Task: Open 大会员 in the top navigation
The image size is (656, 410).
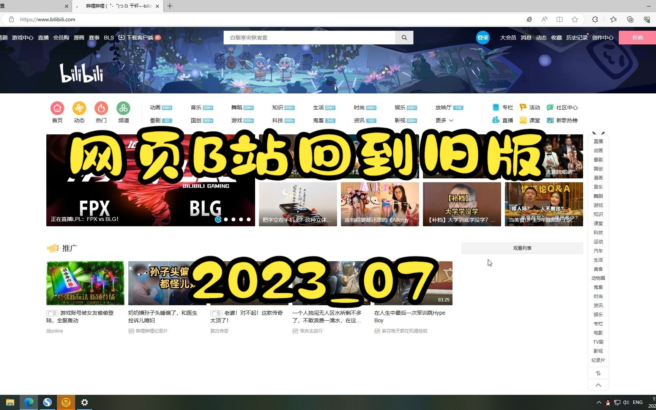Action: (508, 38)
